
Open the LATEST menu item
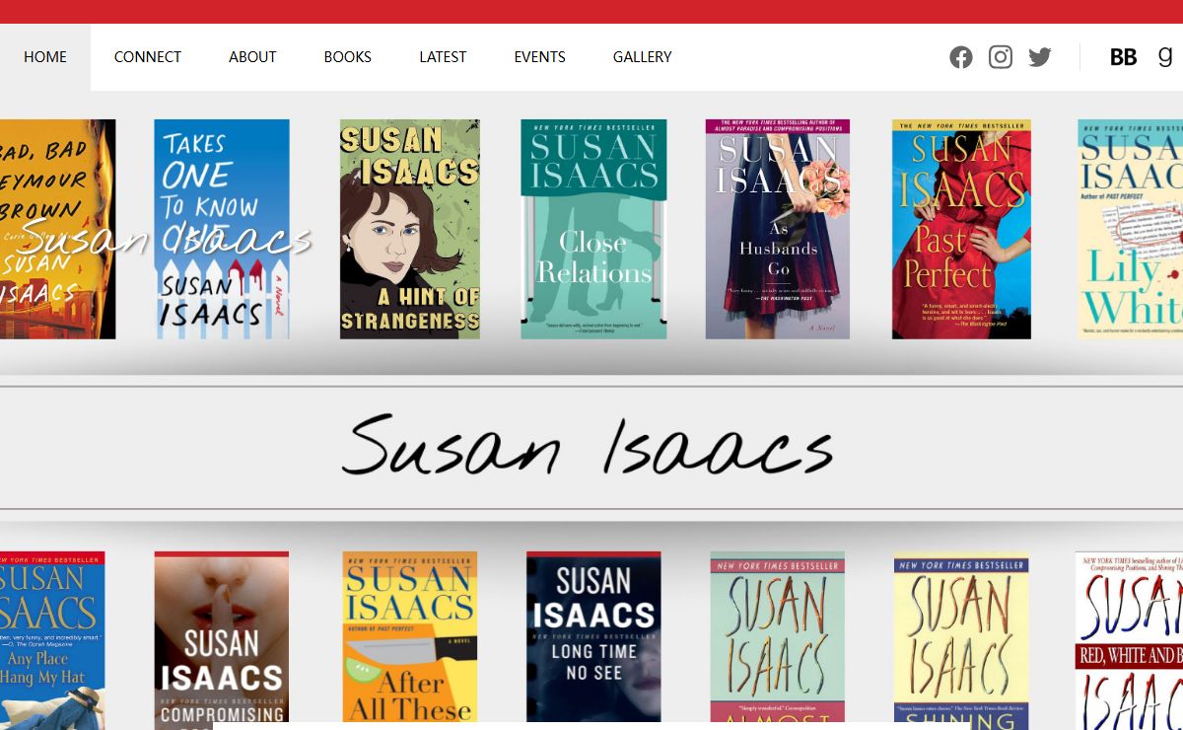[x=443, y=57]
